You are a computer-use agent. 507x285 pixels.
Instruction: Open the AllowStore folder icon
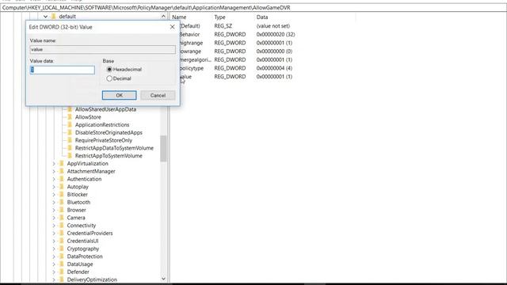click(x=70, y=117)
